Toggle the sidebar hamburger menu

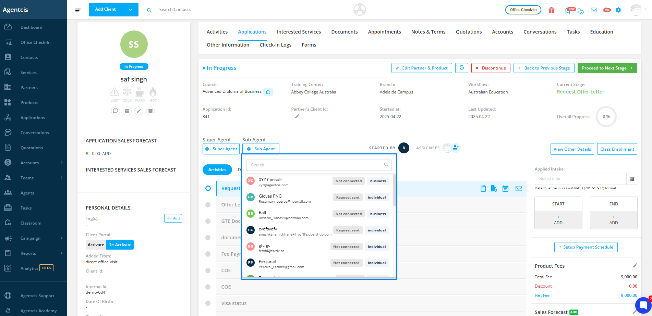(78, 10)
